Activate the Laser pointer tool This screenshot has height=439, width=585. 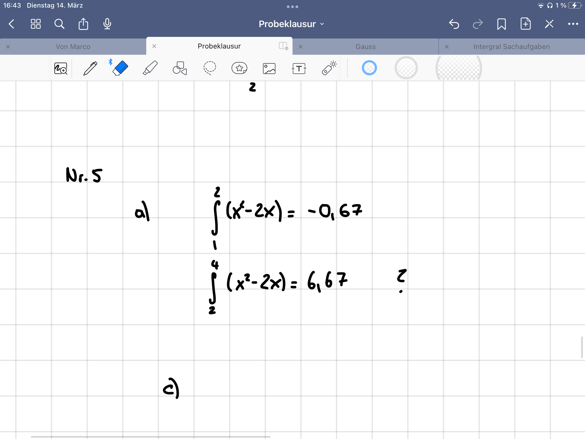pos(329,68)
